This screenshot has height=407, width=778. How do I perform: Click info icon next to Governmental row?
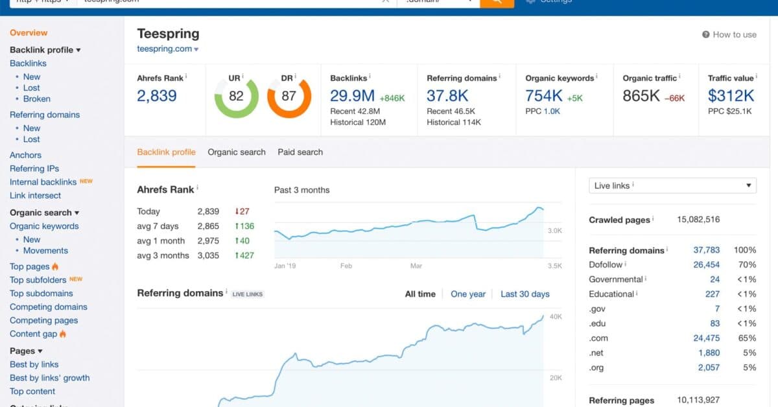646,279
